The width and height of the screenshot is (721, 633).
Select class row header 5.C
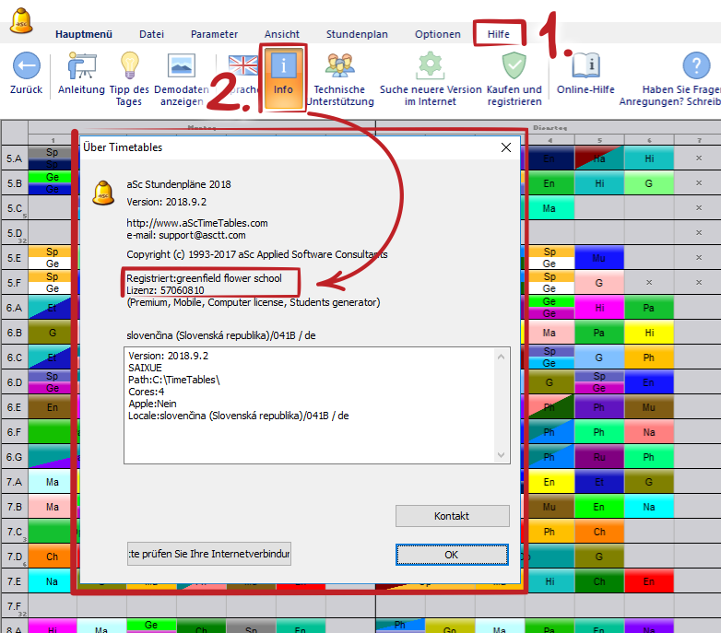tap(15, 208)
